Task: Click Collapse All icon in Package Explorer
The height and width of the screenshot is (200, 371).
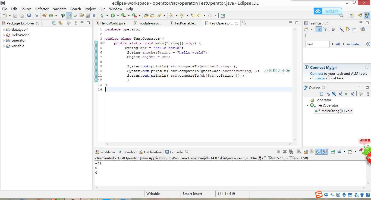Action: tap(54, 23)
